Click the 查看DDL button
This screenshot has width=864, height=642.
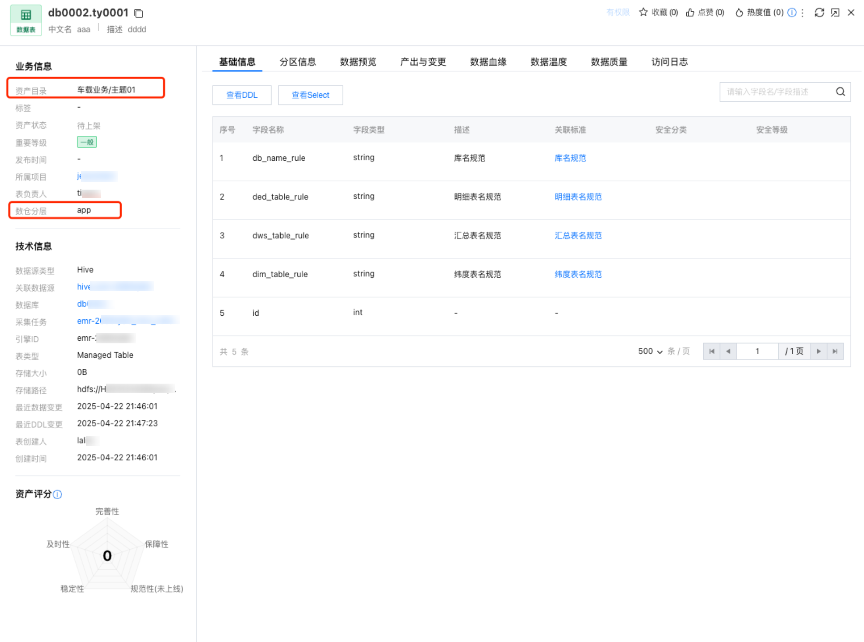(x=242, y=95)
